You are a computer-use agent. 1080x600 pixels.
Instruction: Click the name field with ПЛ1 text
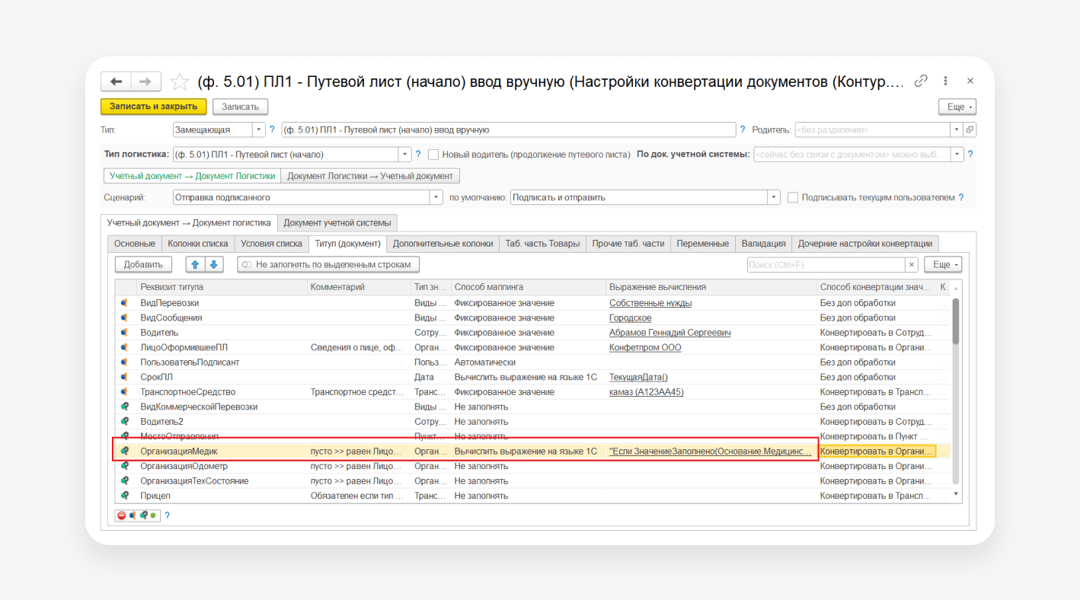(508, 129)
